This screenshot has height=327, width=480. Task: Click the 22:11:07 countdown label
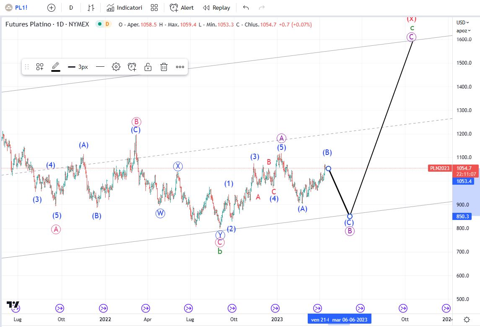[466, 174]
